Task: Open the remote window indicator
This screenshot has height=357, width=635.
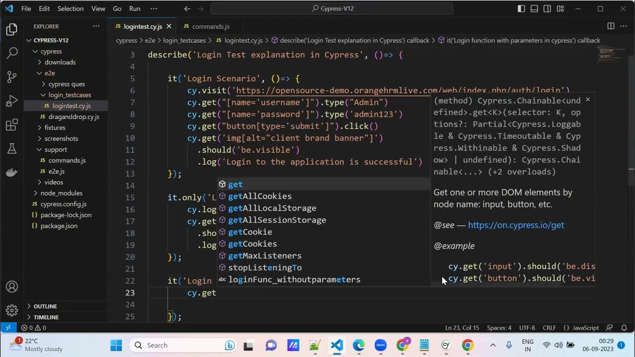Action: (x=8, y=328)
